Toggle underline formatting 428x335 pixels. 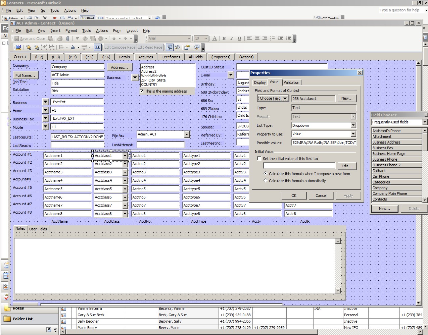[239, 39]
